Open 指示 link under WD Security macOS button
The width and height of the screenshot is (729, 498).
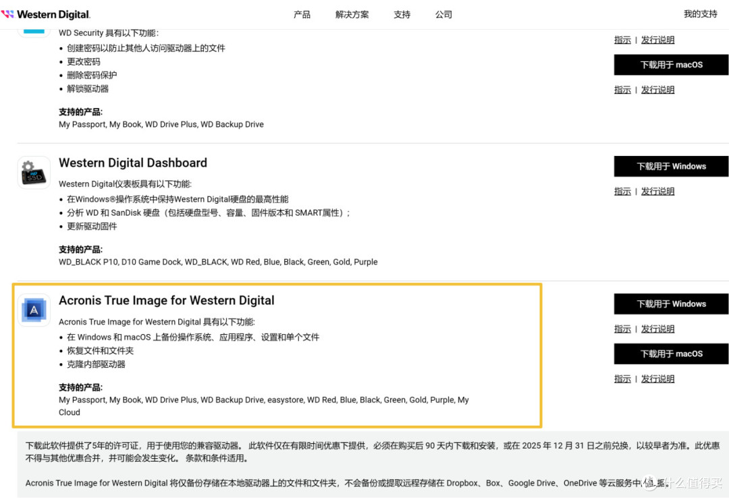coord(622,90)
